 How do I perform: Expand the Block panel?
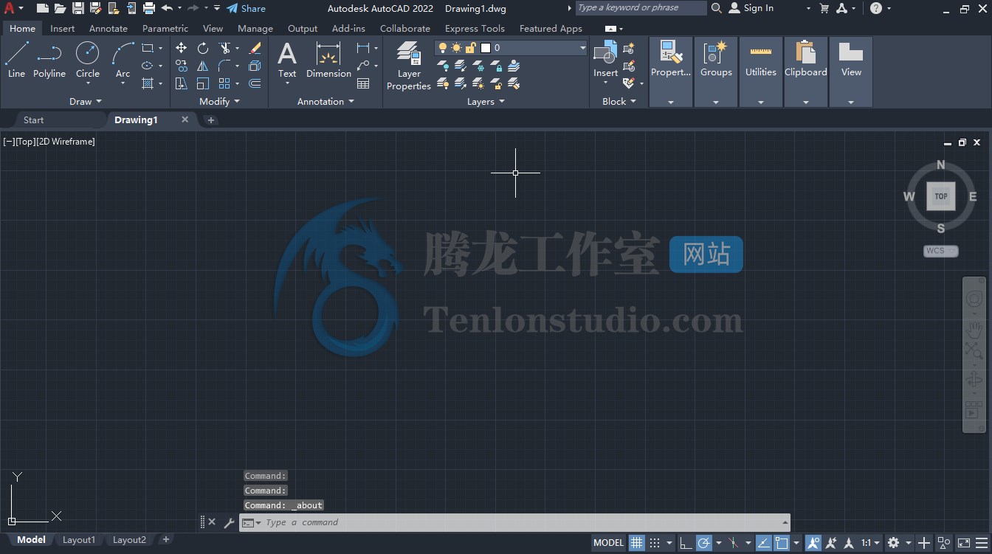click(619, 101)
